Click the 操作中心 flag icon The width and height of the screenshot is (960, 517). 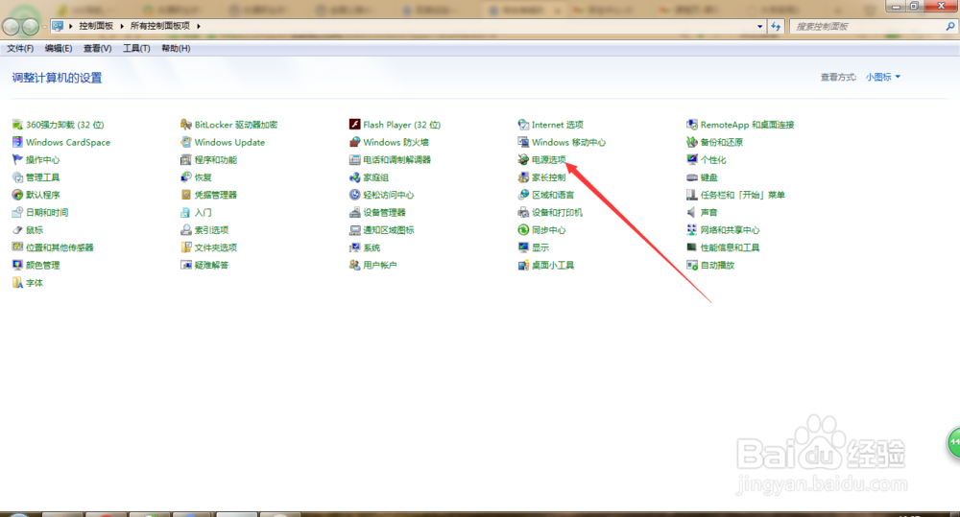[17, 159]
